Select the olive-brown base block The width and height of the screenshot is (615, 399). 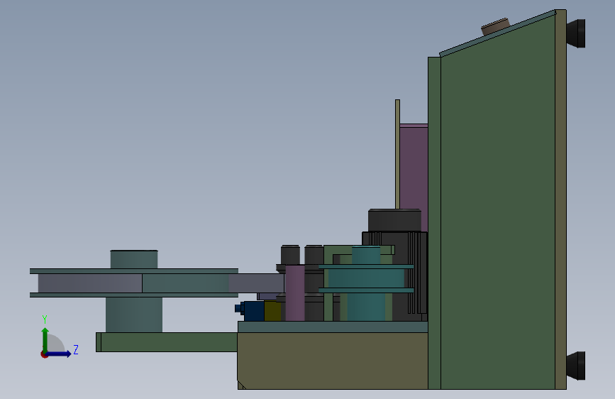(x=333, y=361)
